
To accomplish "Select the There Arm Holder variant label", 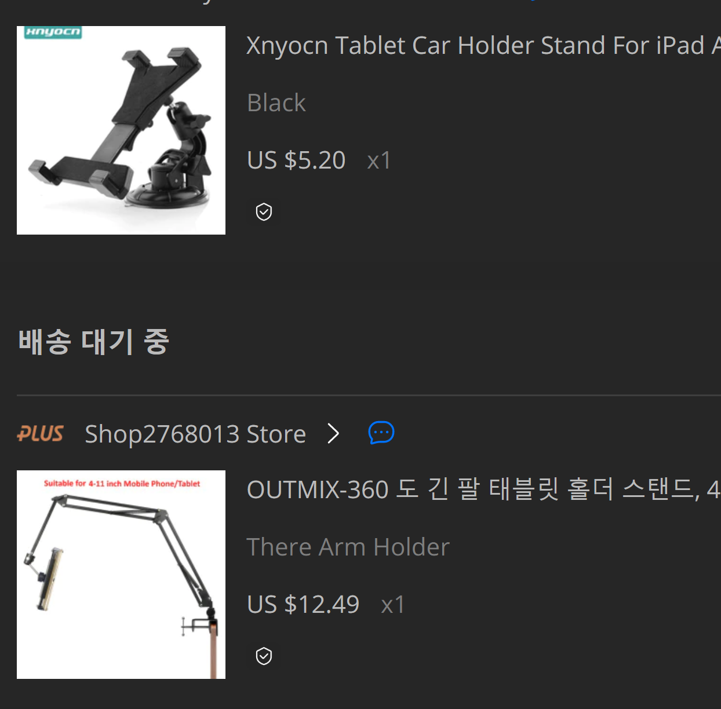I will pos(348,547).
